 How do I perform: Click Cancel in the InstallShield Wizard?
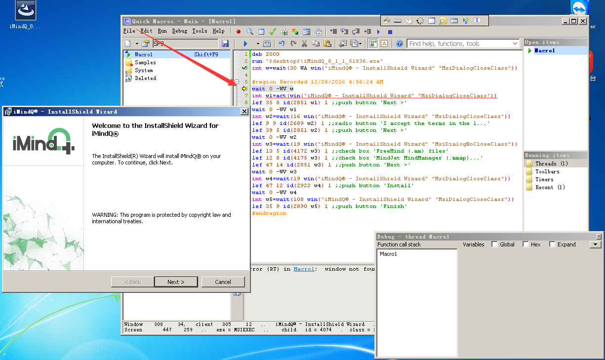click(223, 282)
